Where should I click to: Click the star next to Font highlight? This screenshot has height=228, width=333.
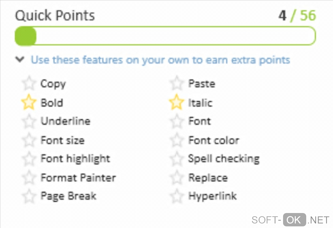tap(29, 159)
